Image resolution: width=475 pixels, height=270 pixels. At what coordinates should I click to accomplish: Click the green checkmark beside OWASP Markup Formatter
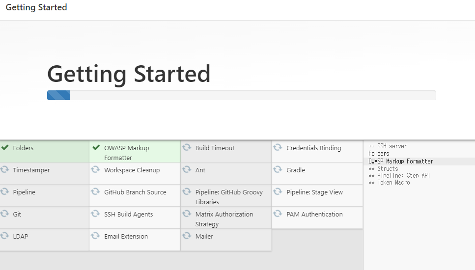[96, 147]
